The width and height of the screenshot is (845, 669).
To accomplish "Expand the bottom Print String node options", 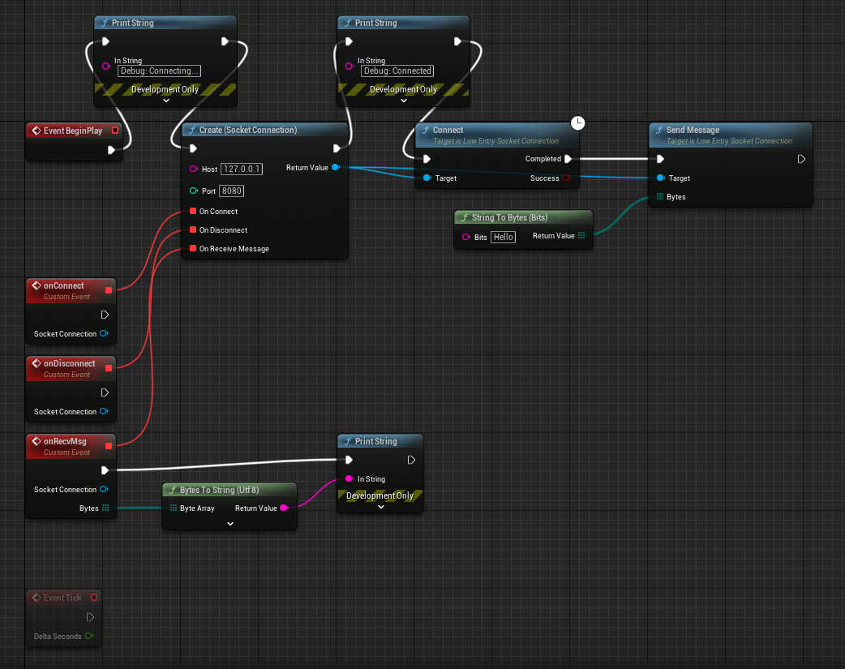I will (380, 508).
